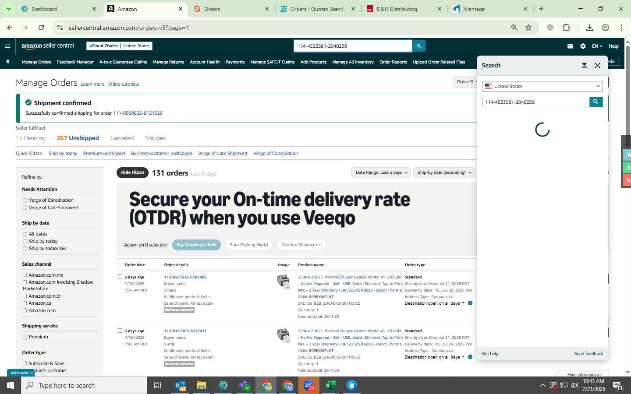631x394 pixels.
Task: Click the header search magnifier button
Action: 419,46
